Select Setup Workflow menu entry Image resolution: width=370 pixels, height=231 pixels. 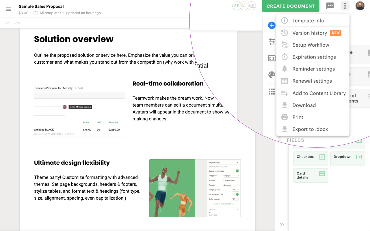click(x=313, y=45)
